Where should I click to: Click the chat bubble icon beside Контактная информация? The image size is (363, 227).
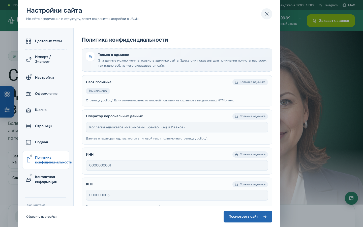coord(28,180)
